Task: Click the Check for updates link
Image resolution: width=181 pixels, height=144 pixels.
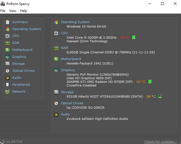Action: (x=160, y=141)
